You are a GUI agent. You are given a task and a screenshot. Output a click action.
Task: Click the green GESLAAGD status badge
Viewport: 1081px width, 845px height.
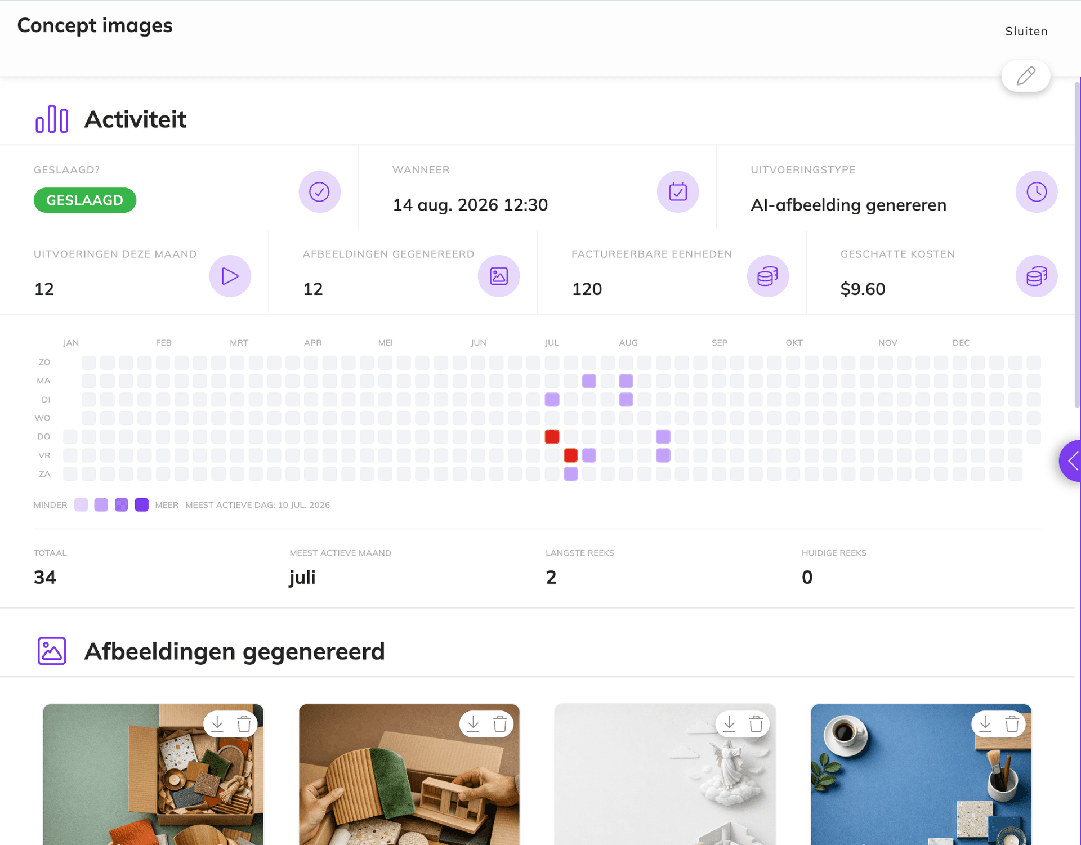tap(85, 200)
